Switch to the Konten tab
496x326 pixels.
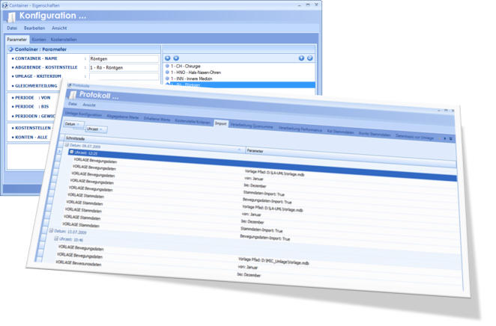(38, 40)
